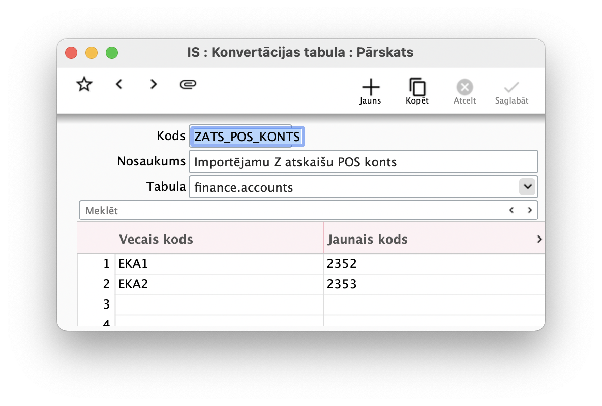This screenshot has height=406, width=602.
Task: Click the Kods field ZATS_POS_KONTS
Action: tap(247, 137)
